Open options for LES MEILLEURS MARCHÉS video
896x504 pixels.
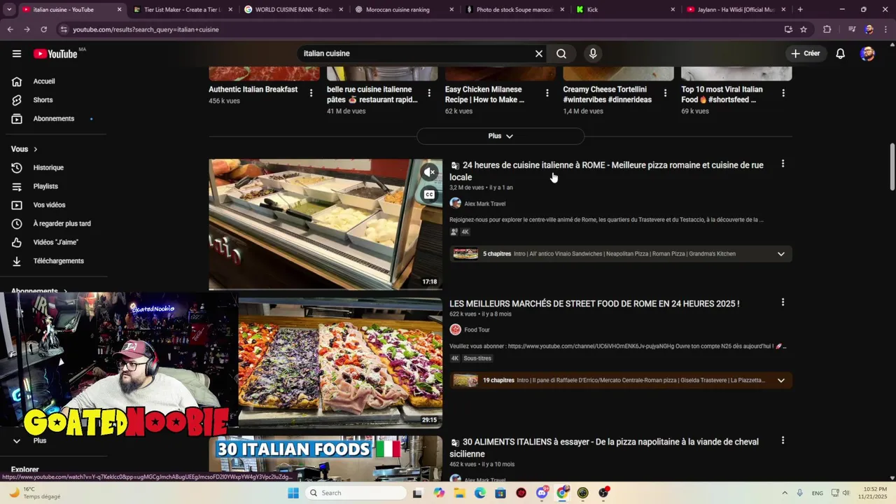tap(783, 302)
